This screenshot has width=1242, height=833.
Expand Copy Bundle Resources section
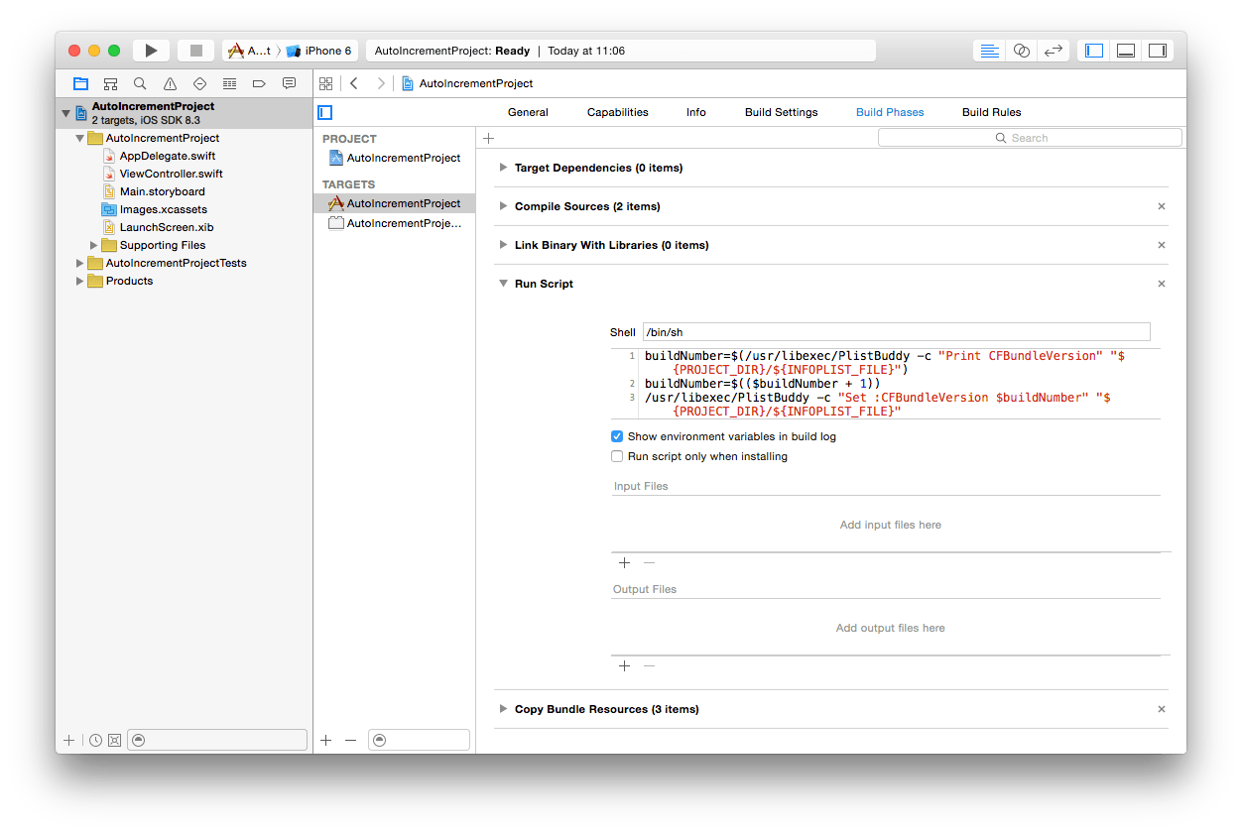pos(504,709)
